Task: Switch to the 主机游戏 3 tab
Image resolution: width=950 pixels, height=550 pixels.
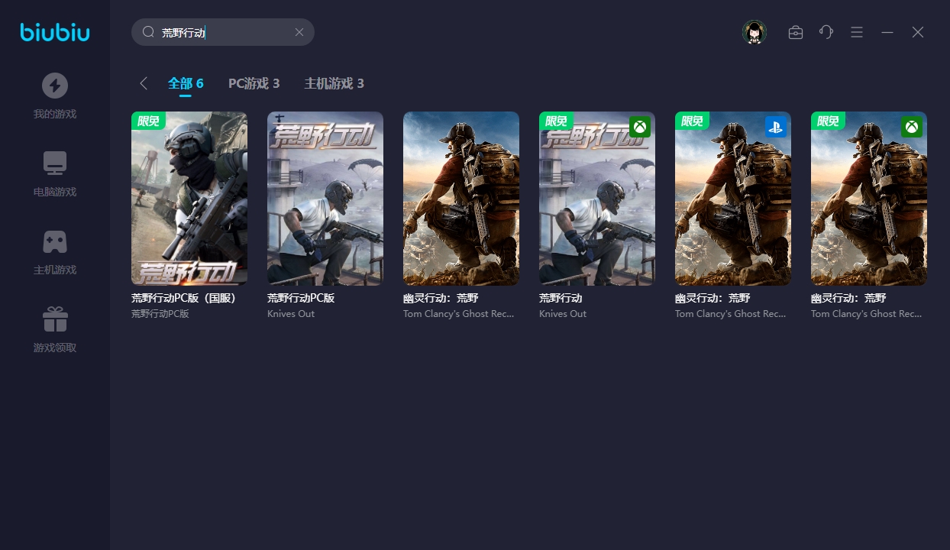Action: tap(334, 83)
